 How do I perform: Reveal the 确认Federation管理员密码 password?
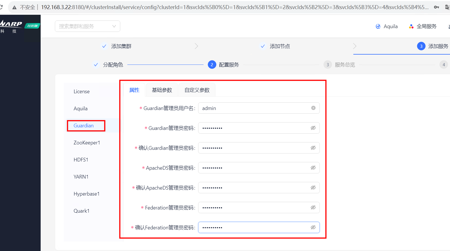click(313, 227)
